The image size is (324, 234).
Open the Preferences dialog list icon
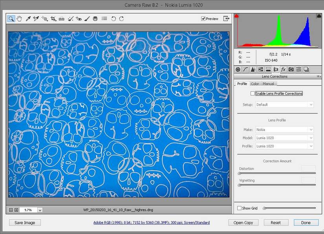104,18
